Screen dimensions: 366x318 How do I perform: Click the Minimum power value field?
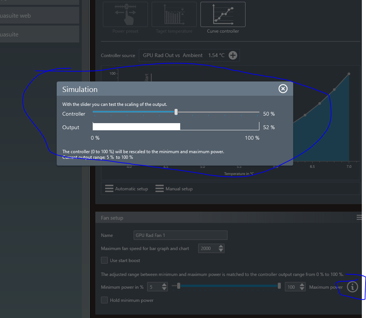(x=154, y=287)
